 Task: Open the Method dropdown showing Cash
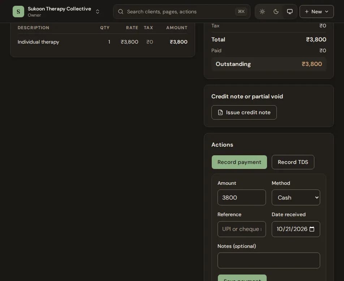[296, 197]
